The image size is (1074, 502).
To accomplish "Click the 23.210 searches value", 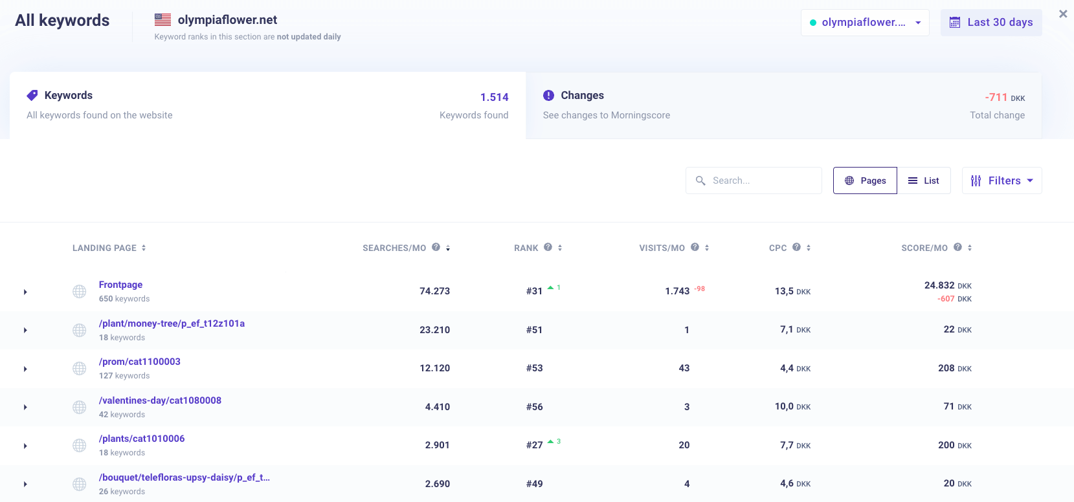I will point(434,330).
